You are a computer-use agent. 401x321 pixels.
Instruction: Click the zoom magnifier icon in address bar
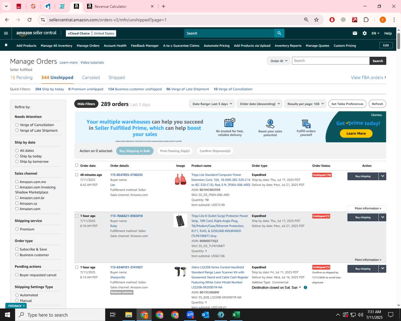click(x=306, y=20)
